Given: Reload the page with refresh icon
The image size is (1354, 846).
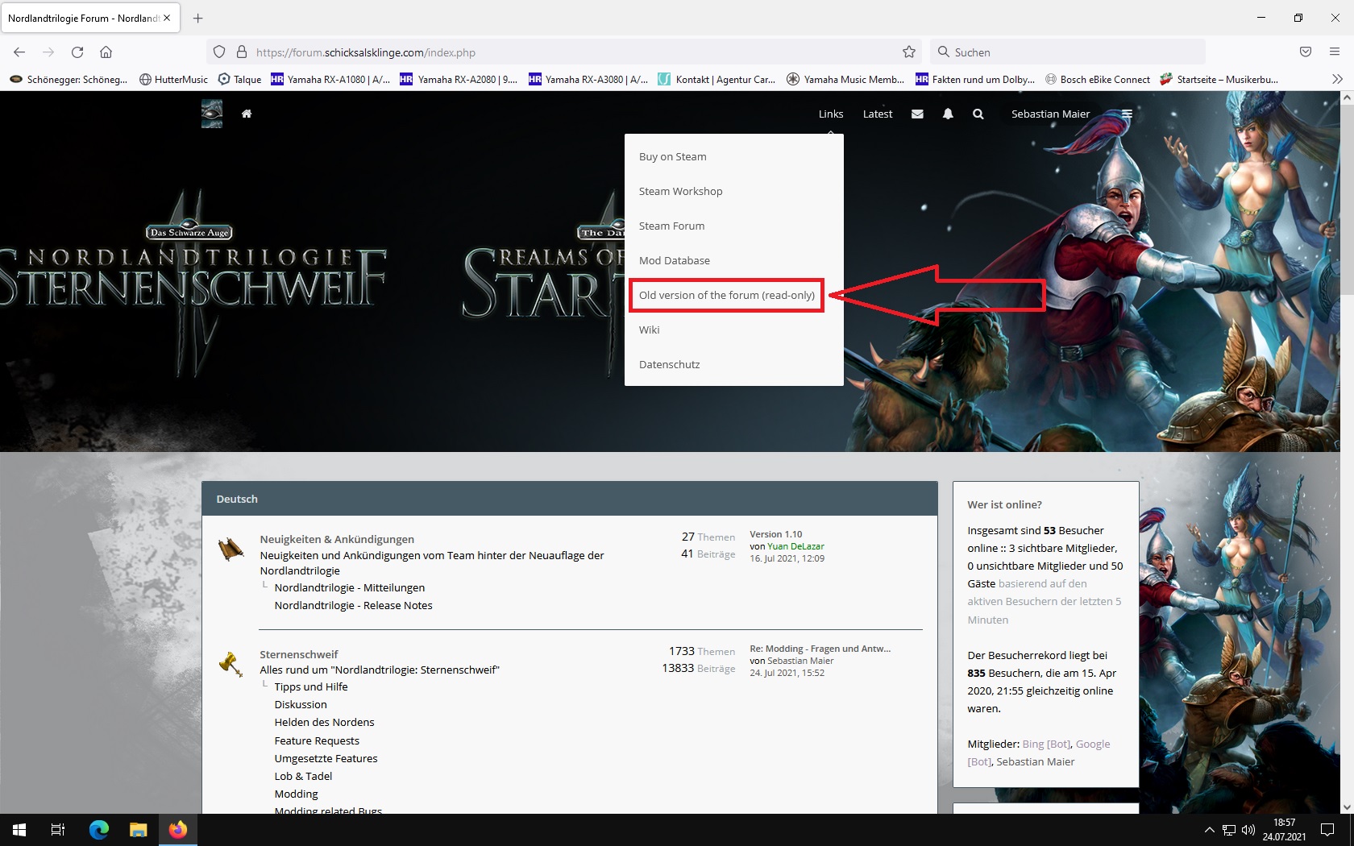Looking at the screenshot, I should point(77,52).
